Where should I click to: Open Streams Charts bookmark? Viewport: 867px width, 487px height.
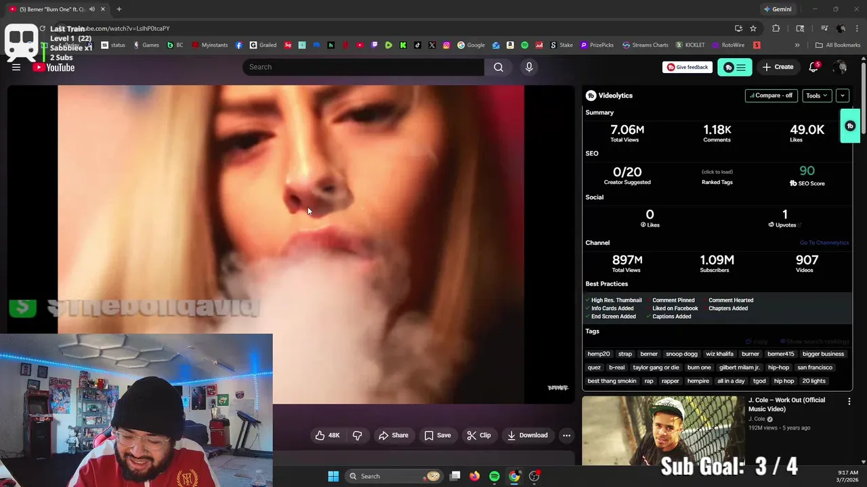(645, 45)
